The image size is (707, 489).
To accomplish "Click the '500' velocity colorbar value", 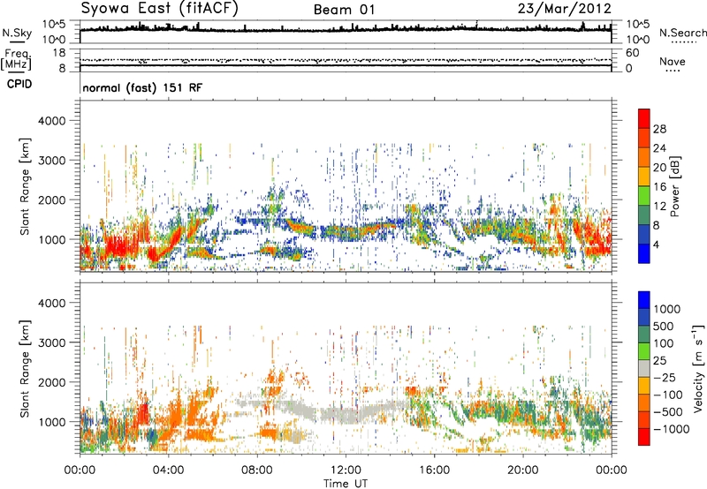I will pyautogui.click(x=663, y=326).
